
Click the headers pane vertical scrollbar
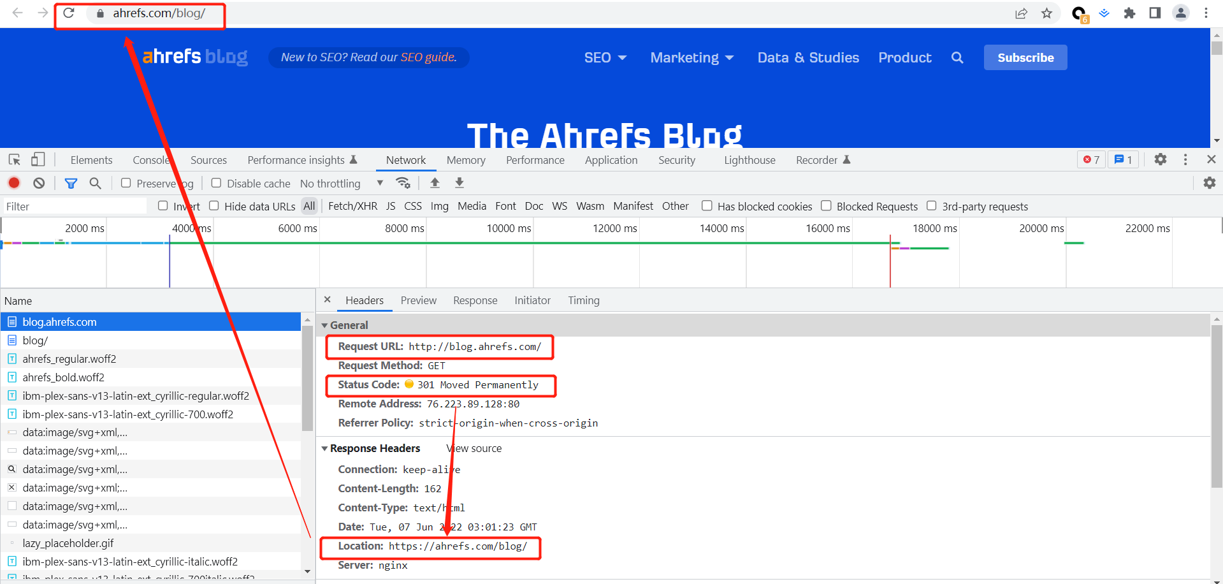tap(1217, 406)
